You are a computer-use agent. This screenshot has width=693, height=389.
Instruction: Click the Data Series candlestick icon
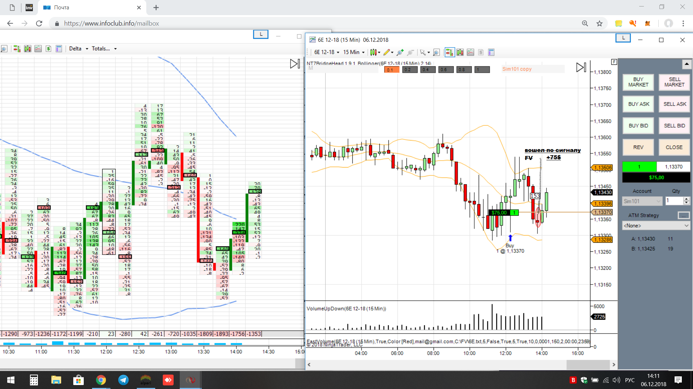(x=460, y=53)
